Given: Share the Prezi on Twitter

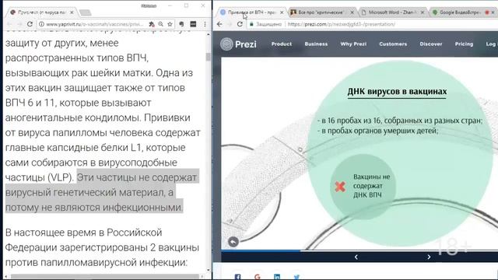Looking at the screenshot, I should [296, 277].
